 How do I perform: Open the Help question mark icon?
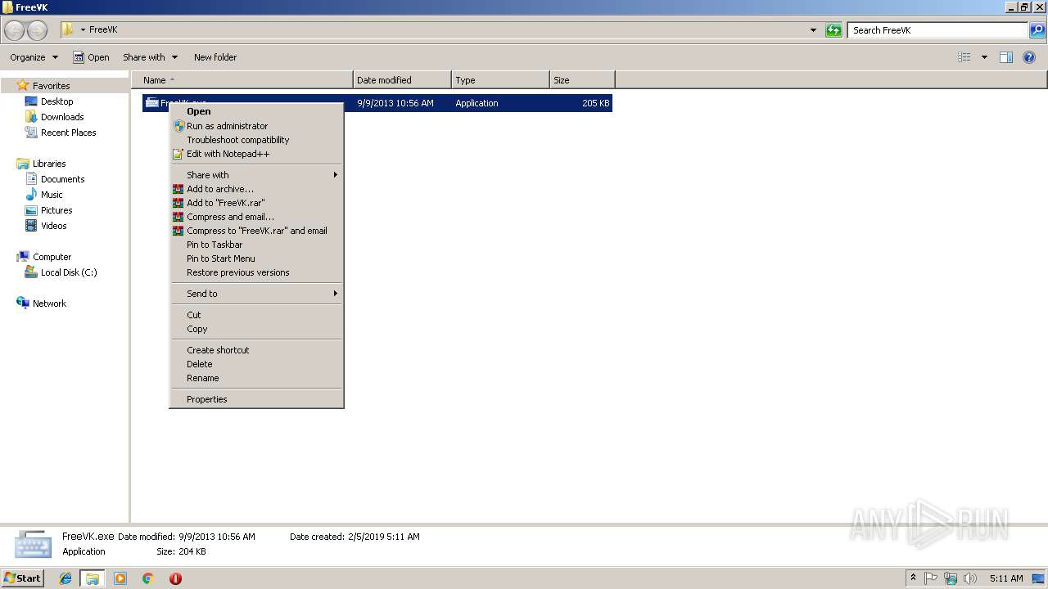[x=1030, y=57]
